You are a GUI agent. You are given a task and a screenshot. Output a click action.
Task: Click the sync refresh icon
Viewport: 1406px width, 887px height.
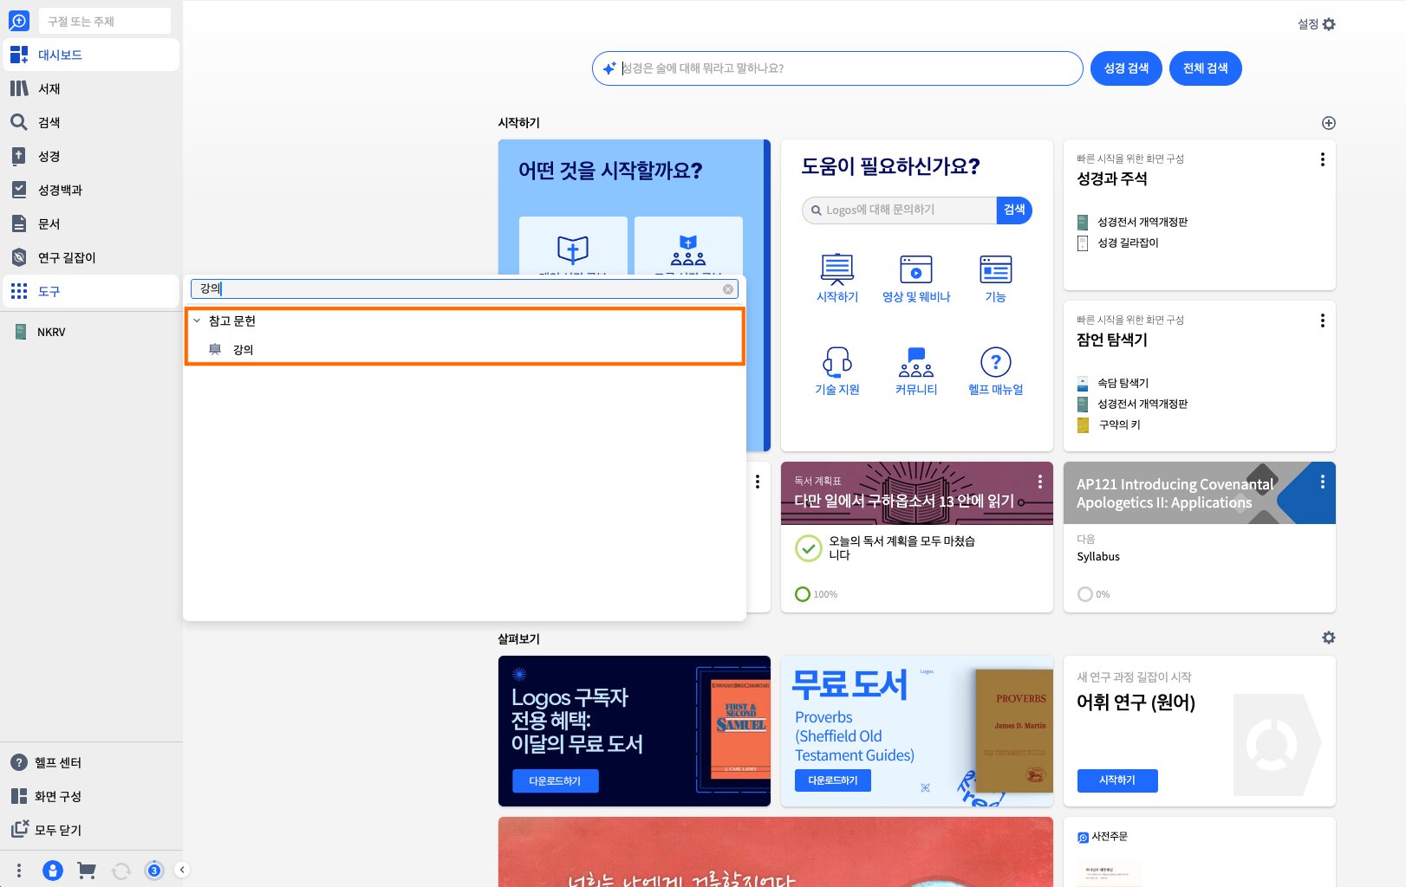click(120, 871)
